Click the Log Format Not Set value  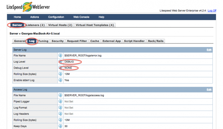point(69,108)
